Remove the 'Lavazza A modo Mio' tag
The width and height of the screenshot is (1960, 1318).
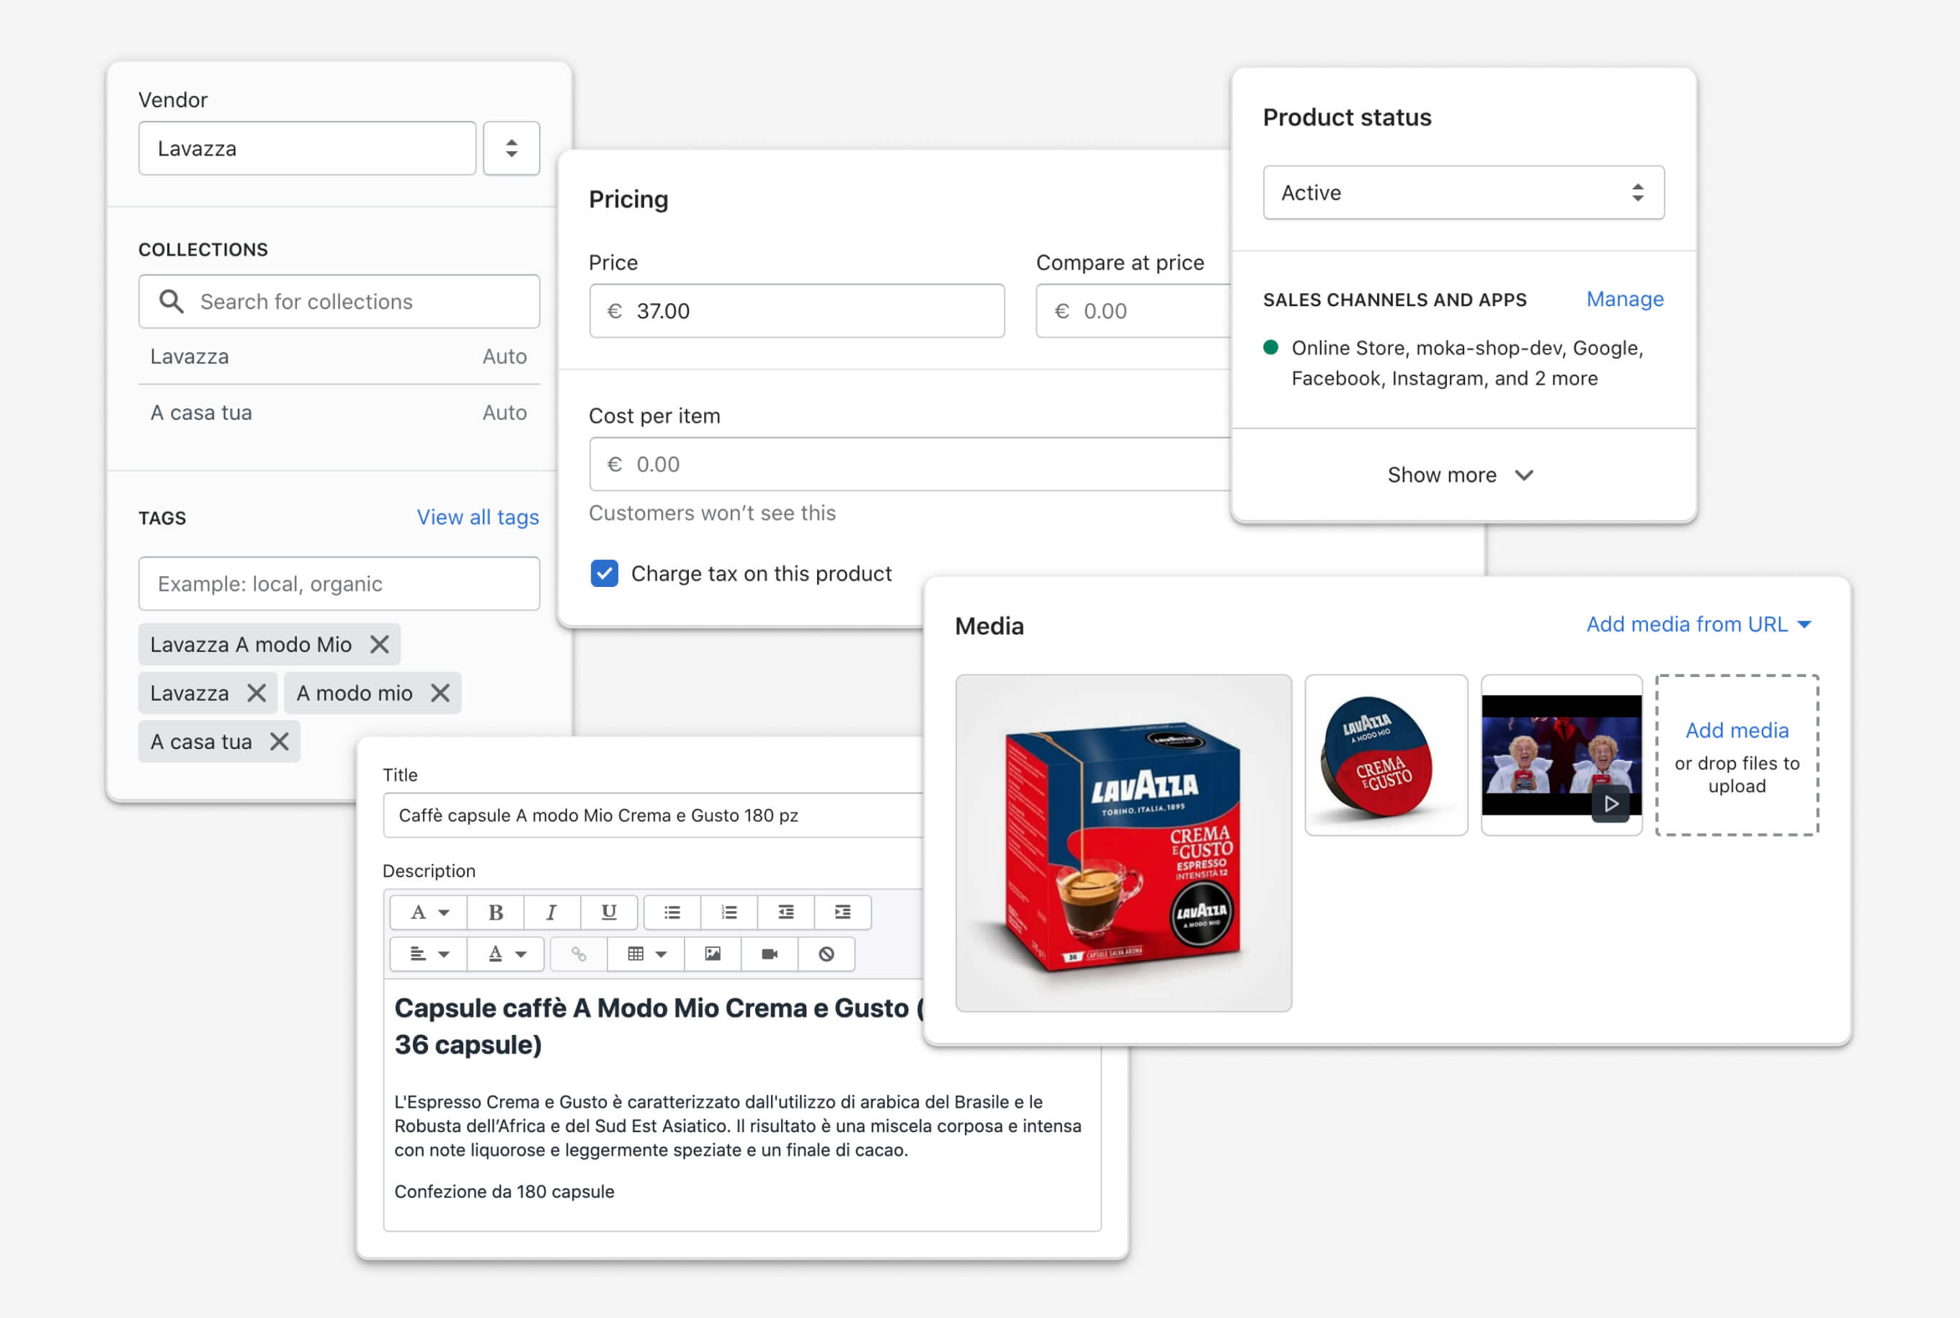coord(379,645)
